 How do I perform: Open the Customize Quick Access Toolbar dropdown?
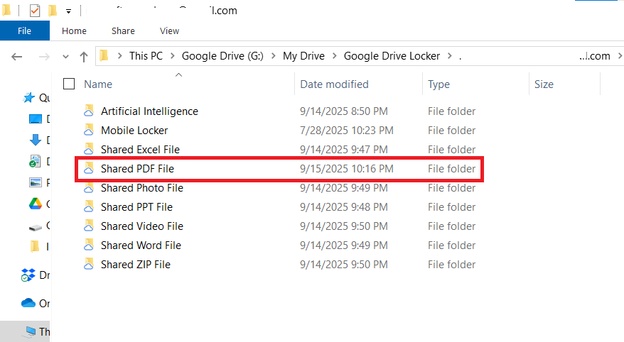pyautogui.click(x=68, y=11)
